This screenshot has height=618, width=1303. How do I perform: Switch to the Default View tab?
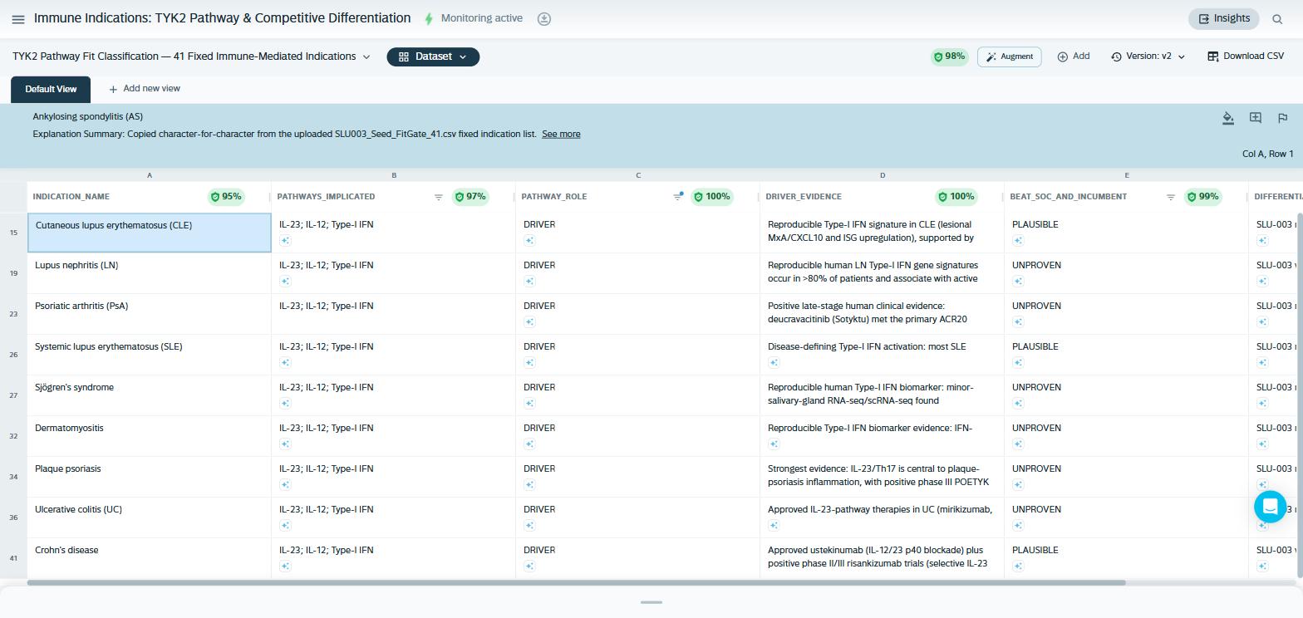(x=51, y=89)
